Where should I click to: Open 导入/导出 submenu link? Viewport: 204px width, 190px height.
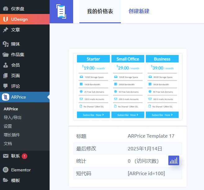tap(12, 117)
